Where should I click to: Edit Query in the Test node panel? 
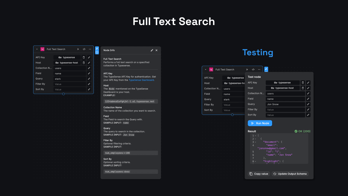[x=308, y=104]
